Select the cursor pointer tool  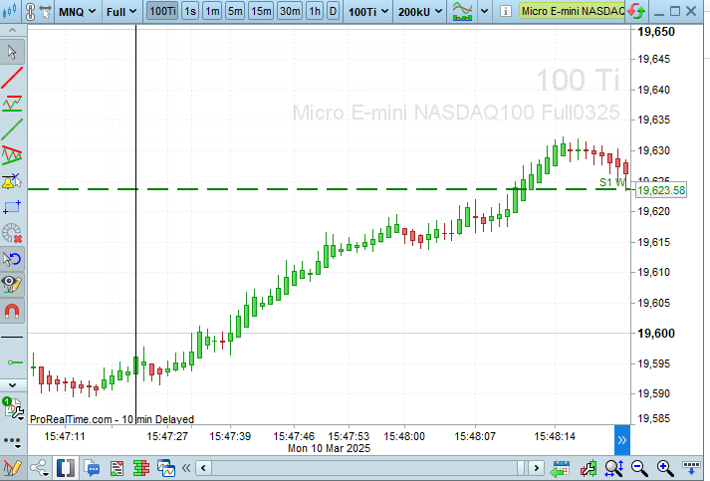pyautogui.click(x=12, y=52)
